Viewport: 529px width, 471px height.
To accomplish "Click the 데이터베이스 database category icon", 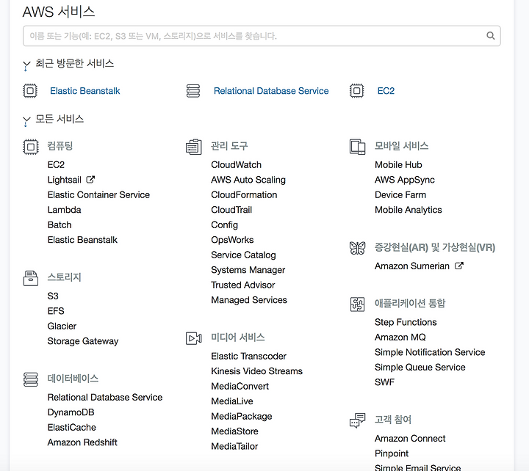I will (30, 379).
